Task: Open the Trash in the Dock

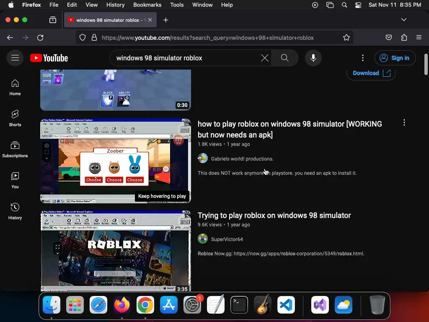Action: point(377,305)
